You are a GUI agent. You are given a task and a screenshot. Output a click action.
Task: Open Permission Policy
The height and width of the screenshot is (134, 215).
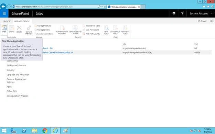125,30
